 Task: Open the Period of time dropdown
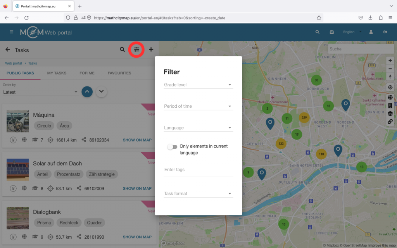tap(198, 106)
